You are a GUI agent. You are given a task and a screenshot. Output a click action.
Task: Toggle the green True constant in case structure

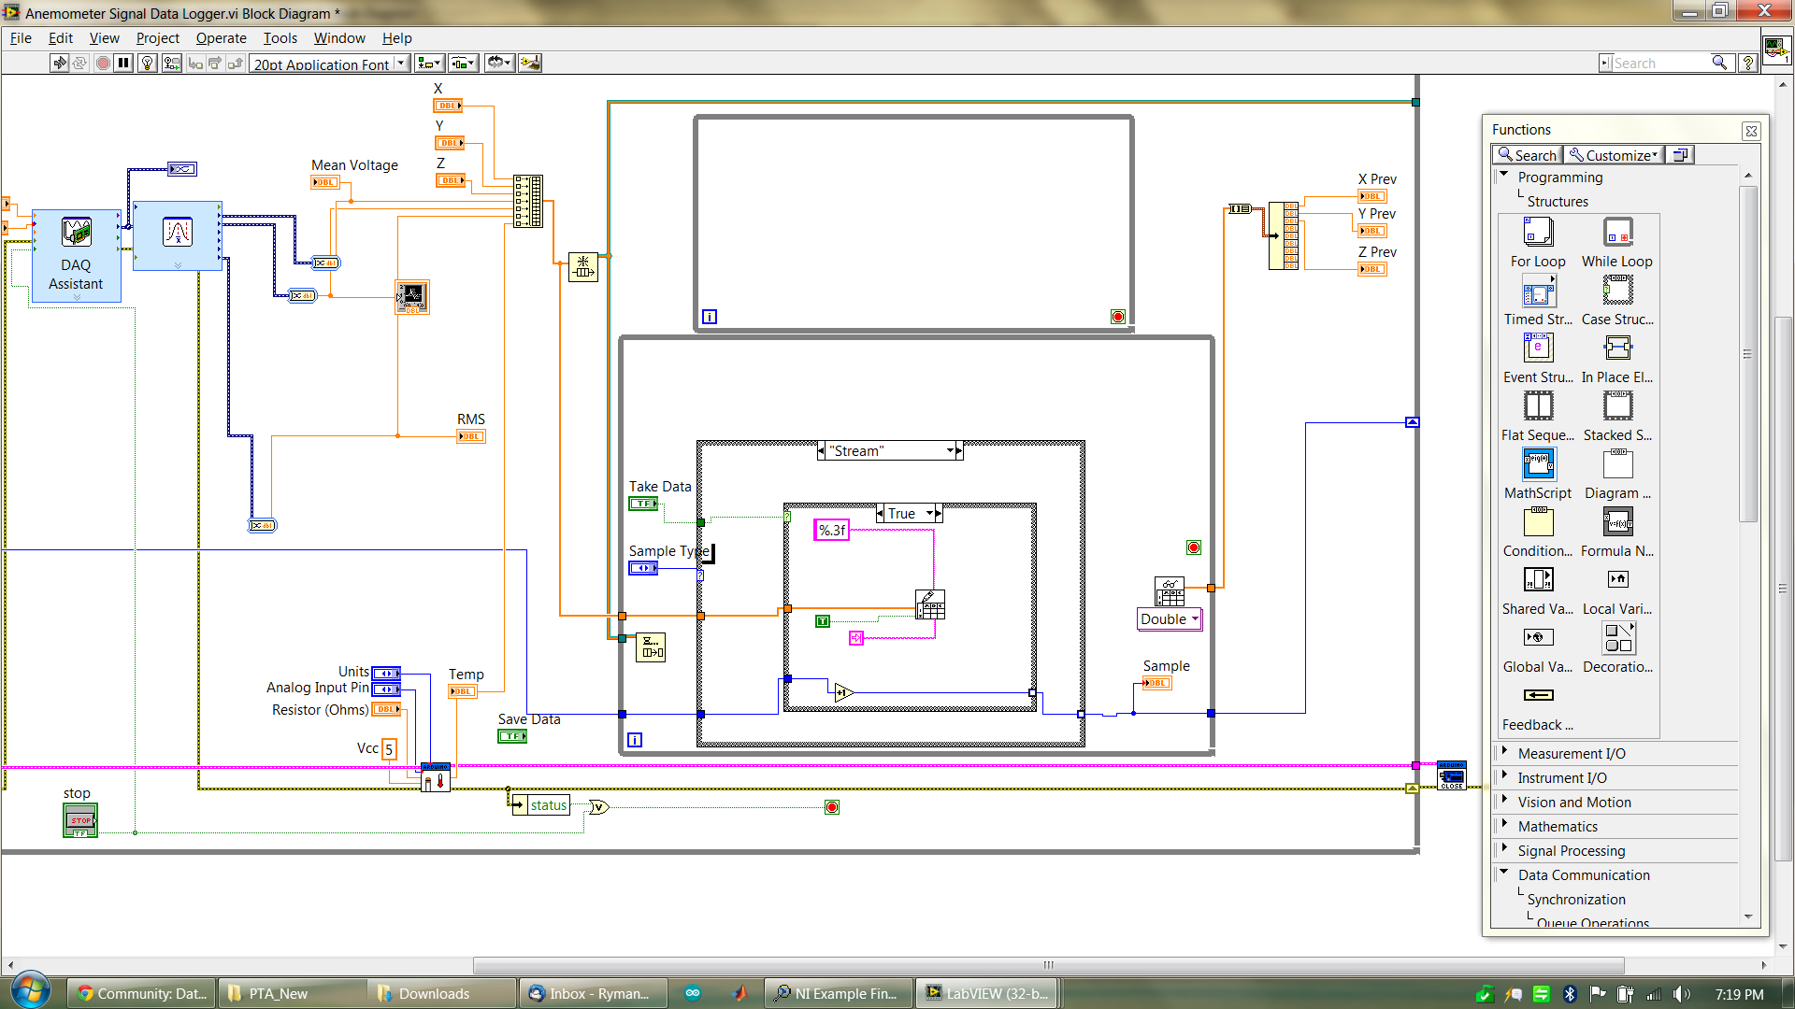(x=823, y=621)
